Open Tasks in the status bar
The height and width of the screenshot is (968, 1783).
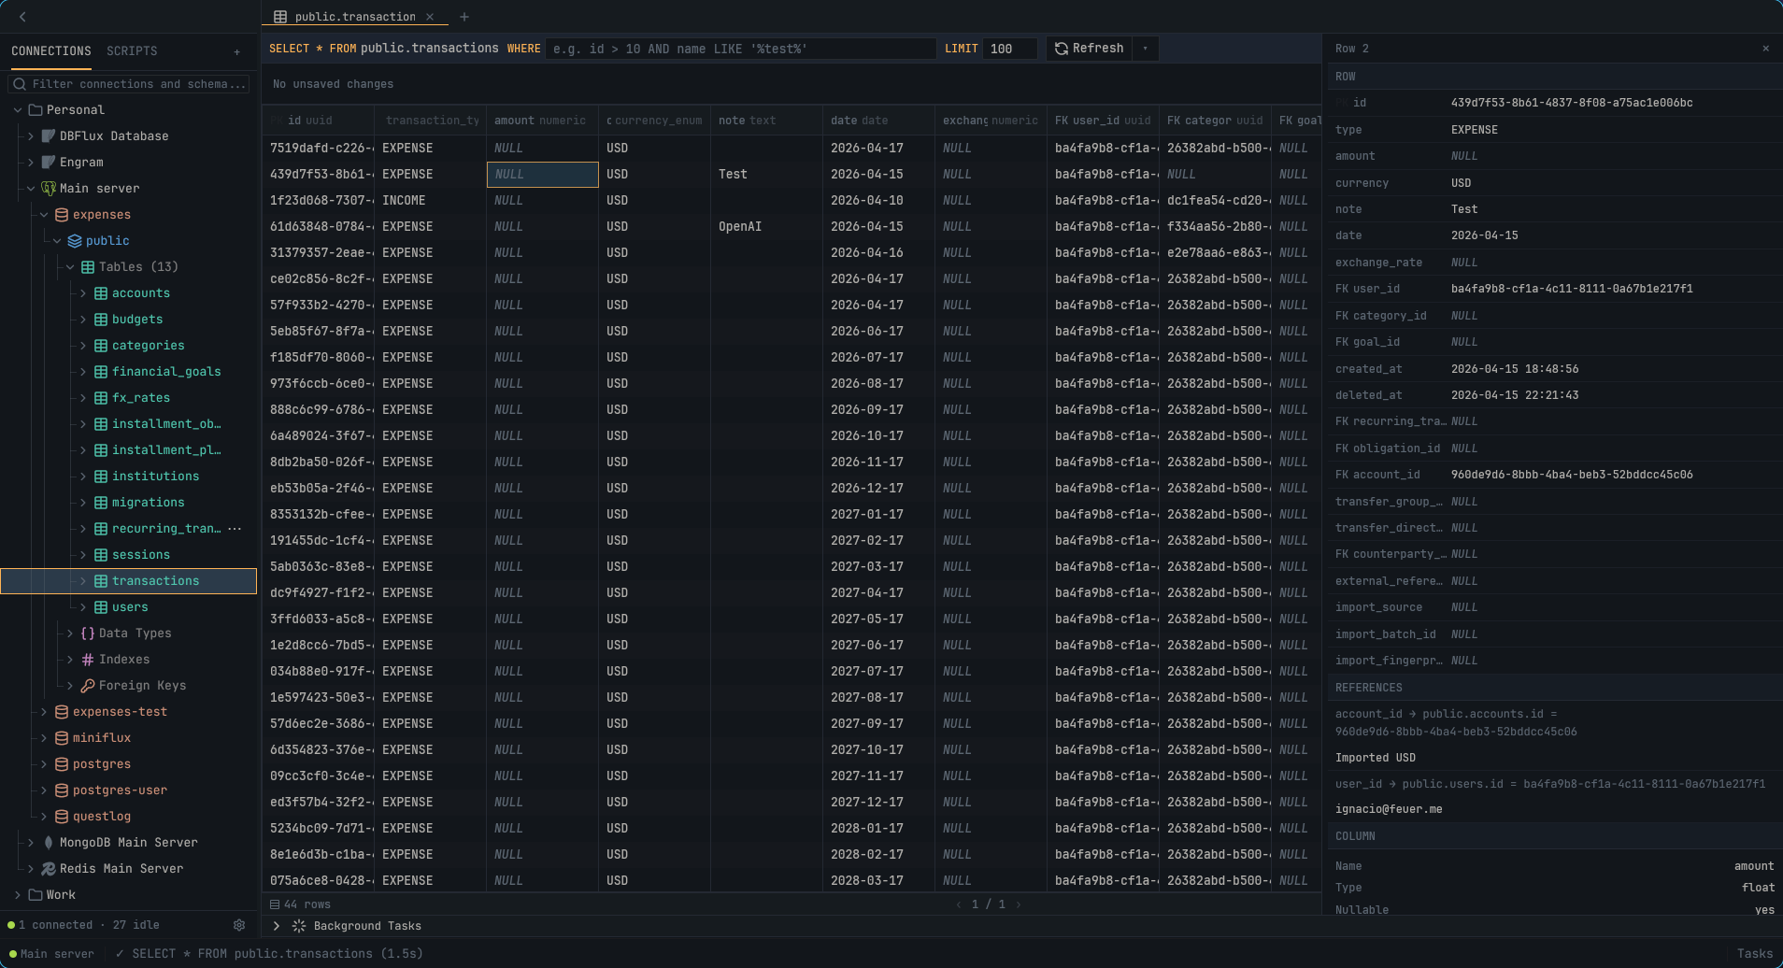coord(1754,954)
